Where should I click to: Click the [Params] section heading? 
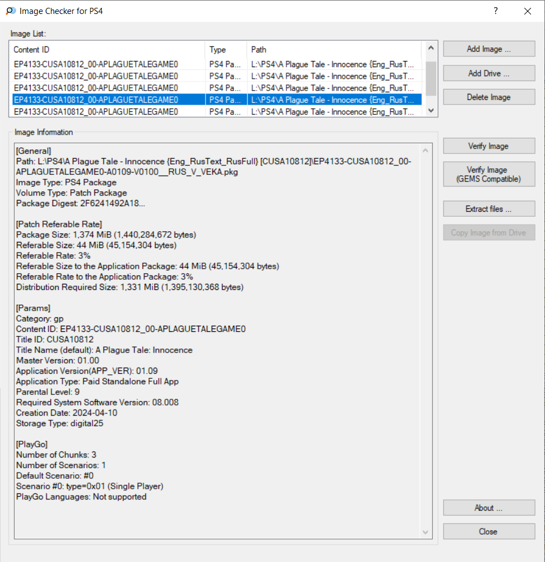coord(34,308)
